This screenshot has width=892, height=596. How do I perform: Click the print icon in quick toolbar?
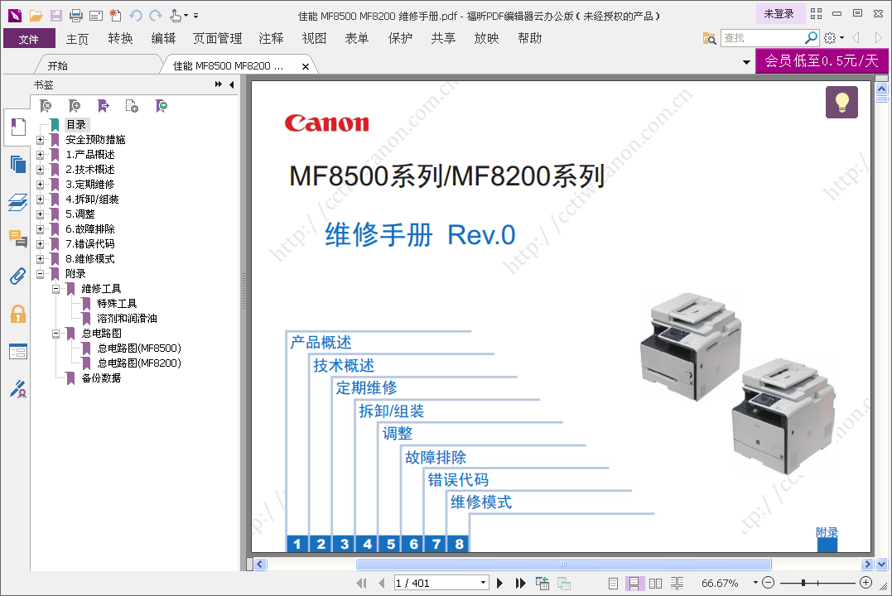[75, 16]
